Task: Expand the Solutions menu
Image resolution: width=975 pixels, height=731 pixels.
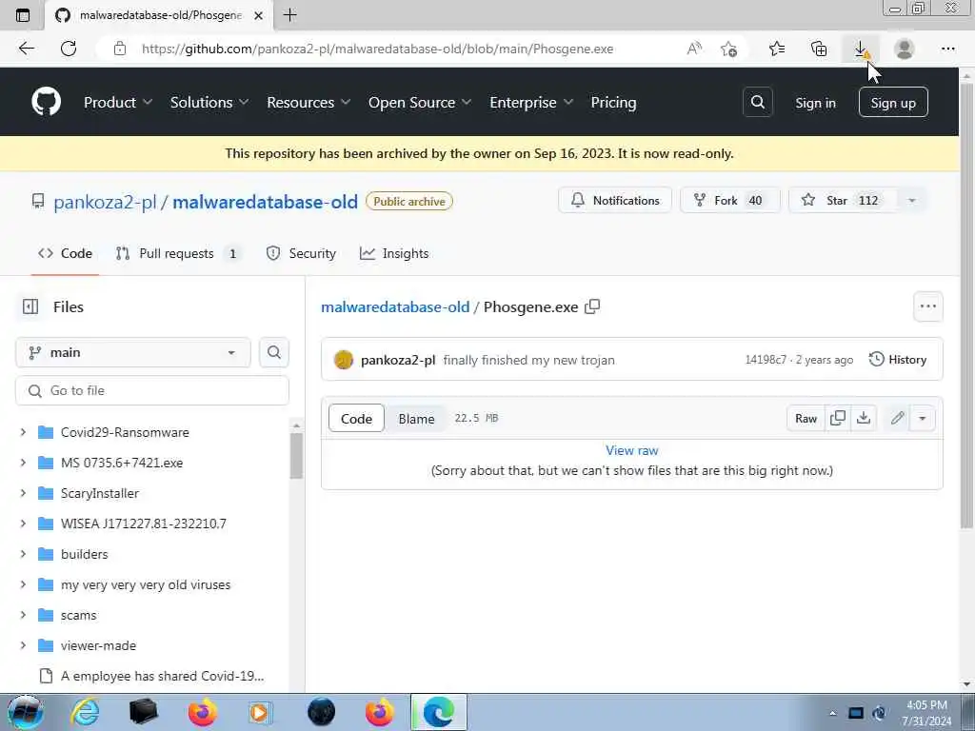Action: (209, 102)
